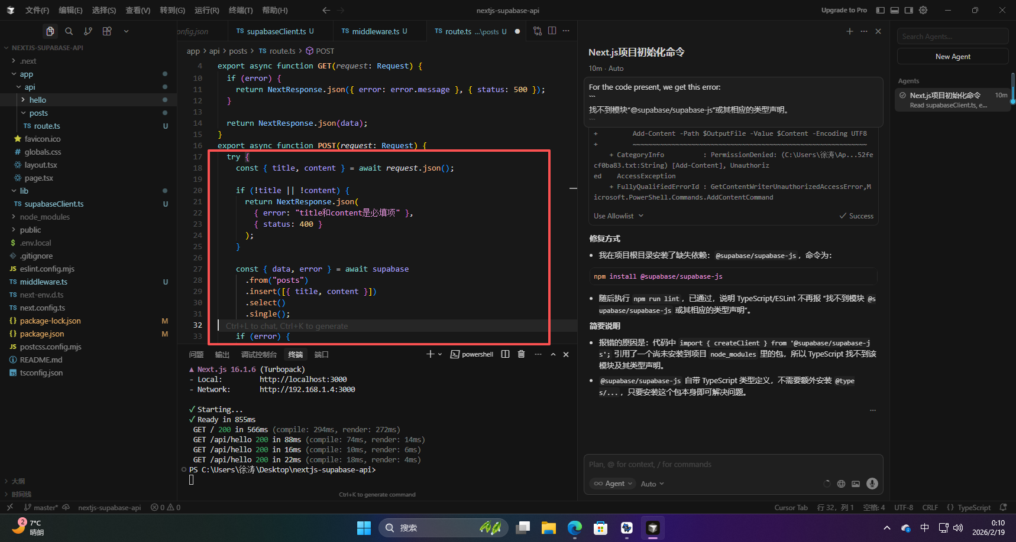Open Microsoft Edge from the taskbar
The width and height of the screenshot is (1016, 542).
point(575,528)
